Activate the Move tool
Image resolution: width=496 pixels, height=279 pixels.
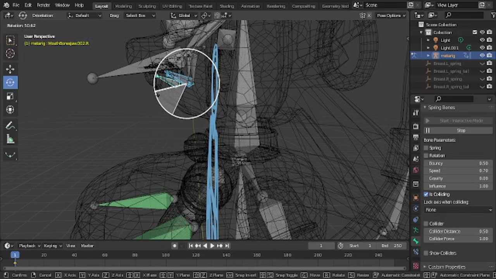[x=10, y=69]
